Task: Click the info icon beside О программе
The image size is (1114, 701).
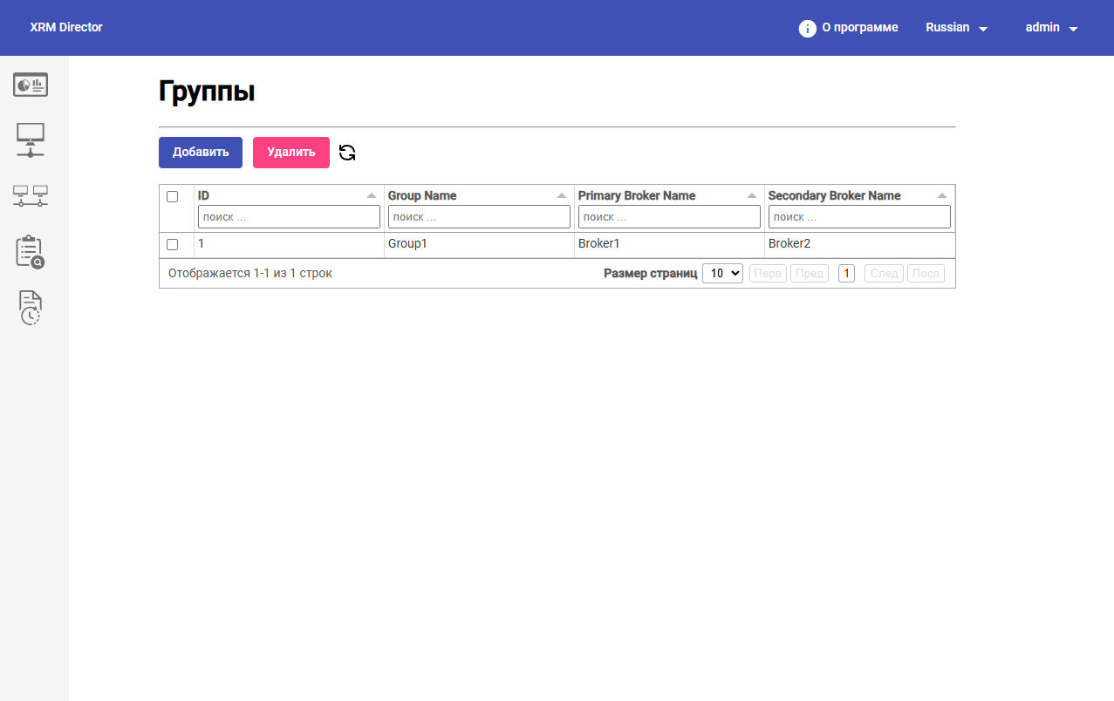Action: pyautogui.click(x=808, y=28)
